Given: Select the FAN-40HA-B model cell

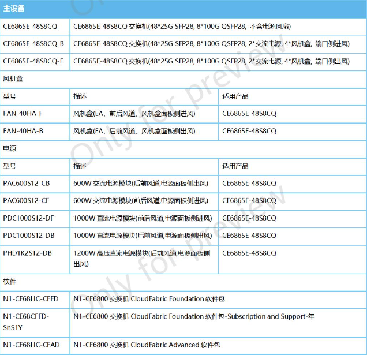Looking at the screenshot, I should point(23,131).
